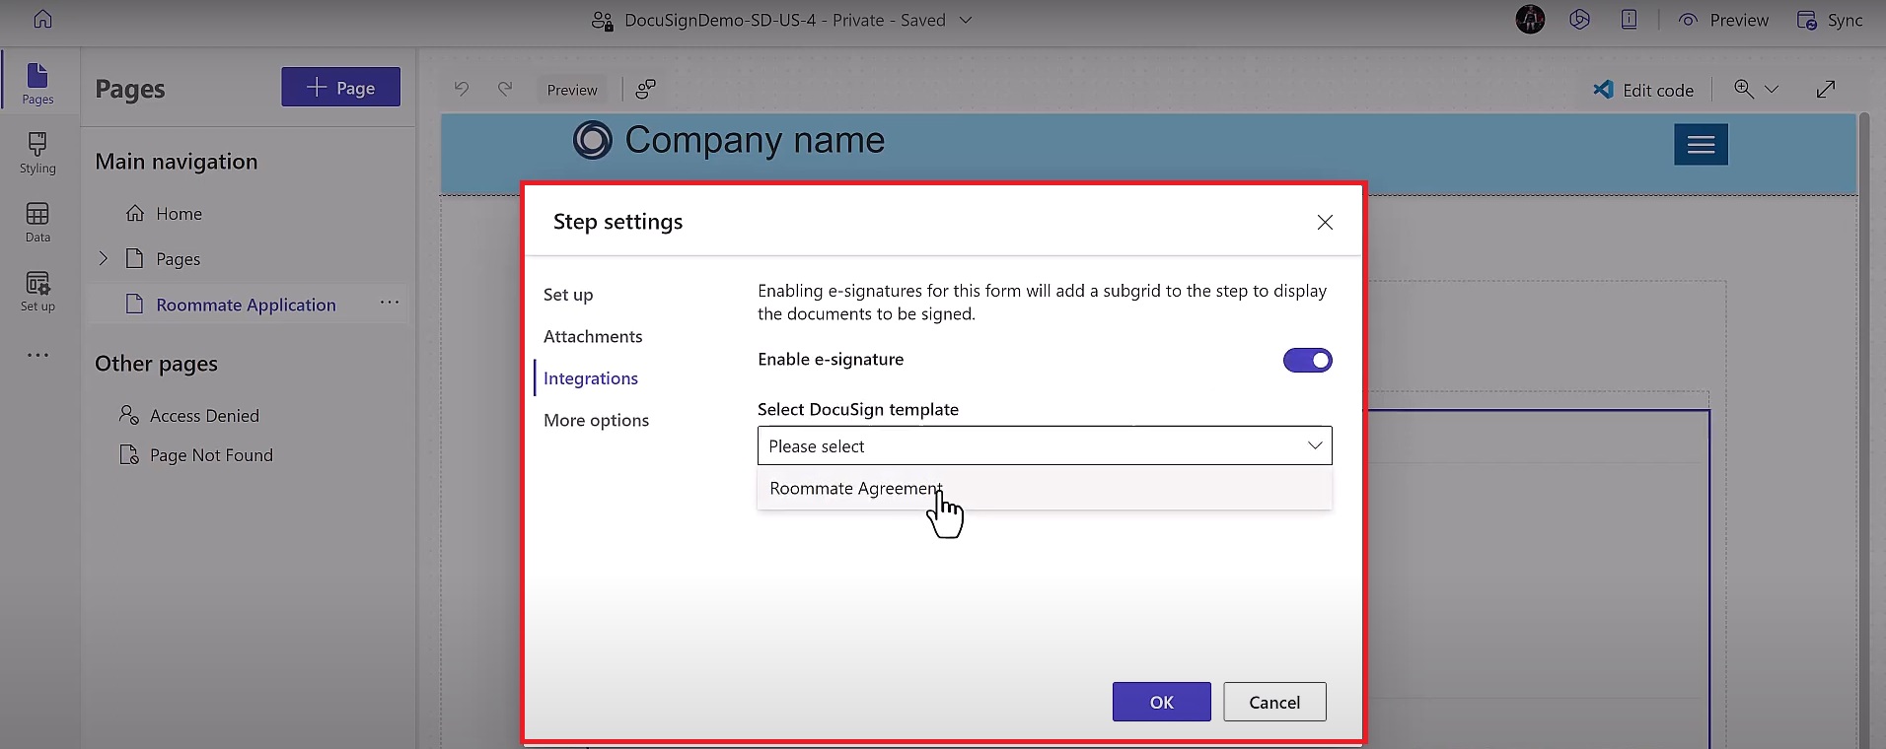Add a new page with + Page
This screenshot has width=1886, height=749.
(x=340, y=88)
